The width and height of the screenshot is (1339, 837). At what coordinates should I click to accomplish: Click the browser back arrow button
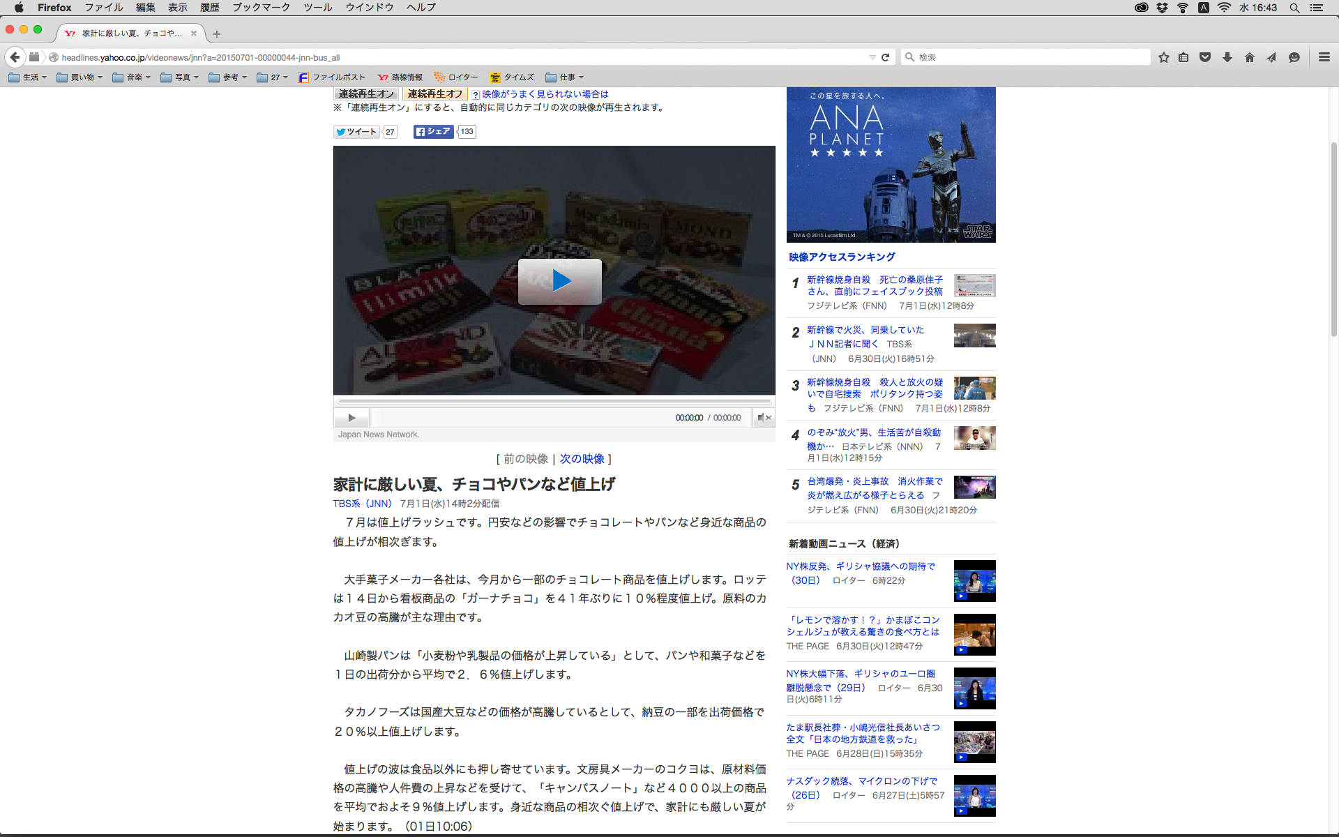point(15,57)
